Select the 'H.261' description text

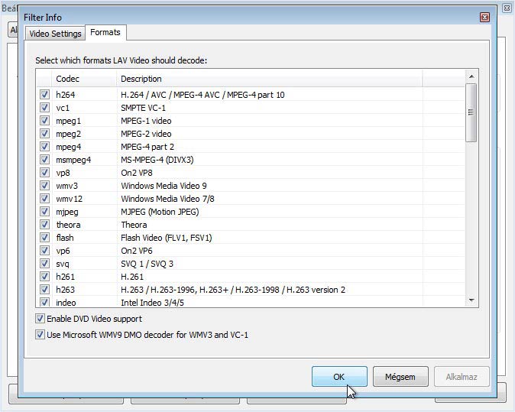click(132, 277)
